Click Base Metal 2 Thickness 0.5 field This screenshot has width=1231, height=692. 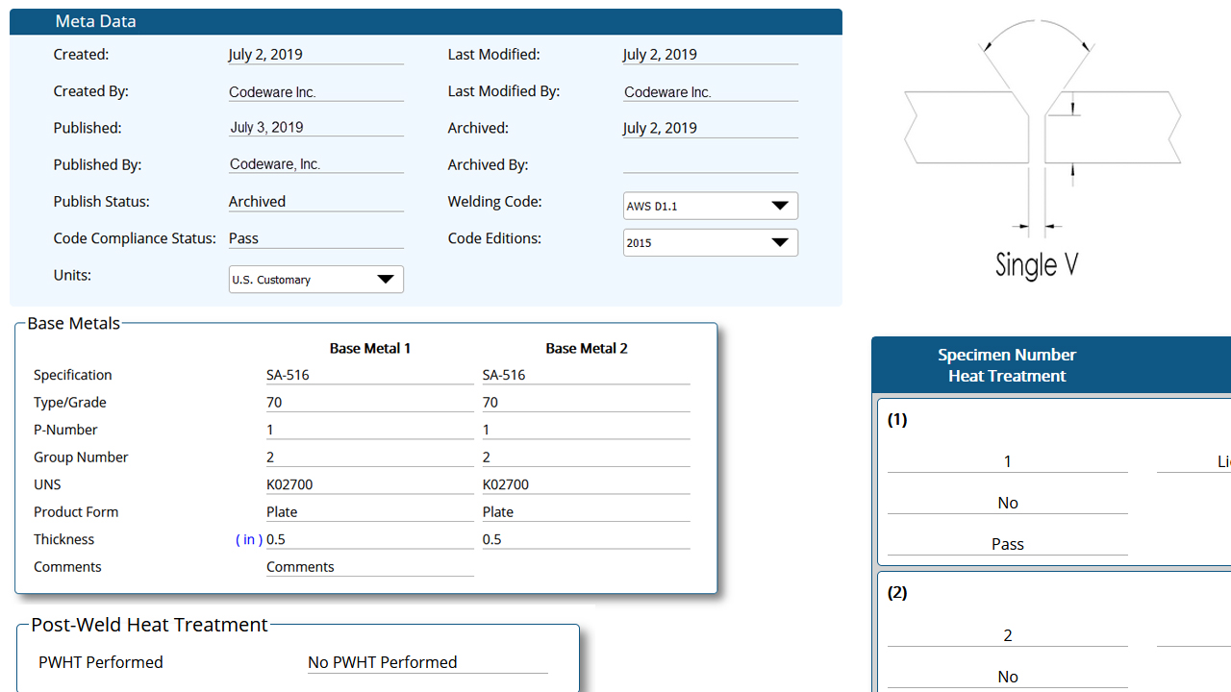(586, 539)
